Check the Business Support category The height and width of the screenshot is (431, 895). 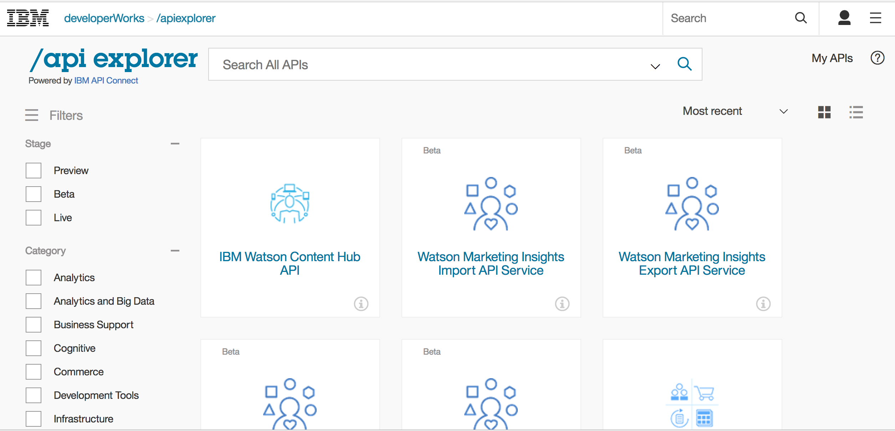click(34, 325)
